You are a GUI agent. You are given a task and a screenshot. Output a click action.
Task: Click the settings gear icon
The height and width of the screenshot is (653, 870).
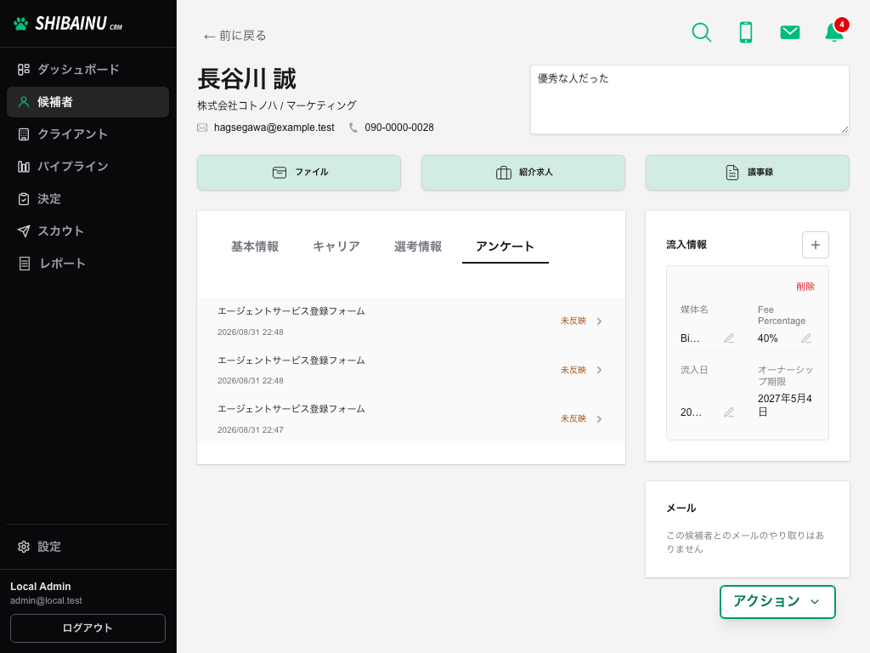(x=23, y=547)
